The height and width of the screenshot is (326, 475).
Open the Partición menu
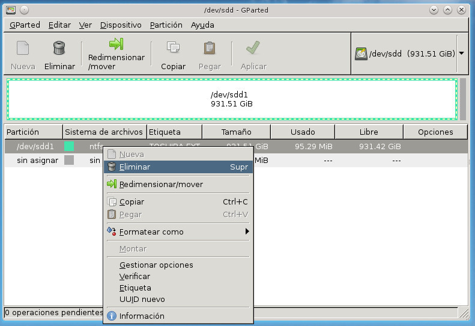coord(166,25)
